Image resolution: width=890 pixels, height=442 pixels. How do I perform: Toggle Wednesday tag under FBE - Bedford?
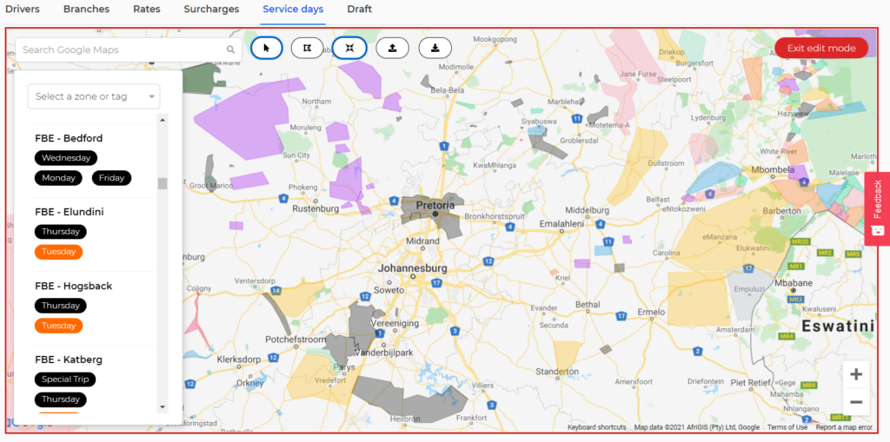click(x=66, y=158)
